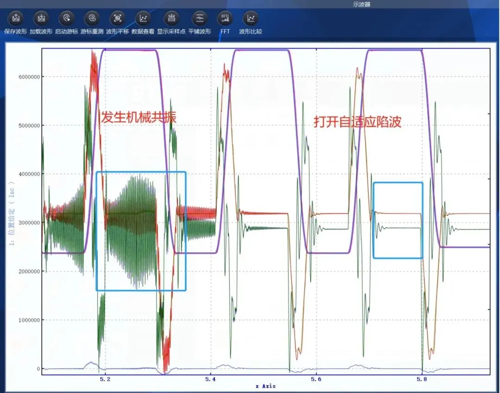Click the 'x Axis' label below chart
This screenshot has height=393, width=500.
266,386
